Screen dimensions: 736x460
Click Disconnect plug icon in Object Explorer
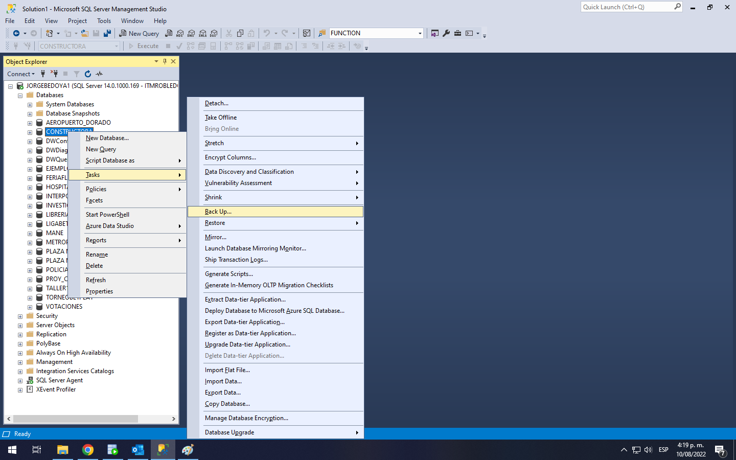(54, 74)
